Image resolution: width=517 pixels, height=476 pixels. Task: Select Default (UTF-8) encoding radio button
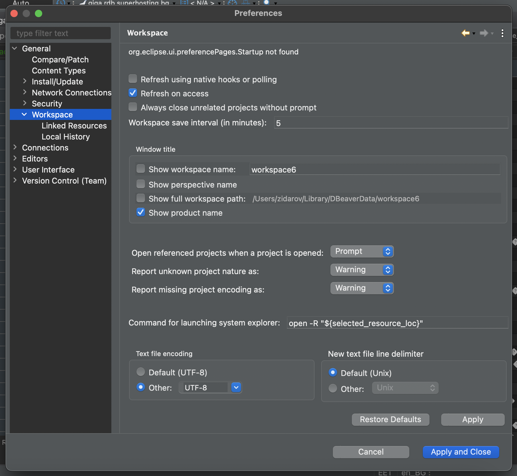[x=141, y=372]
